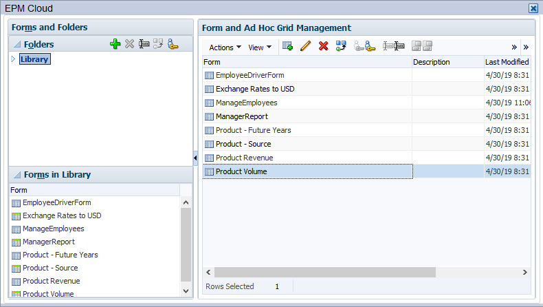Click the ManageEmployees 4/30/19 11:06 date cell

[x=507, y=103]
